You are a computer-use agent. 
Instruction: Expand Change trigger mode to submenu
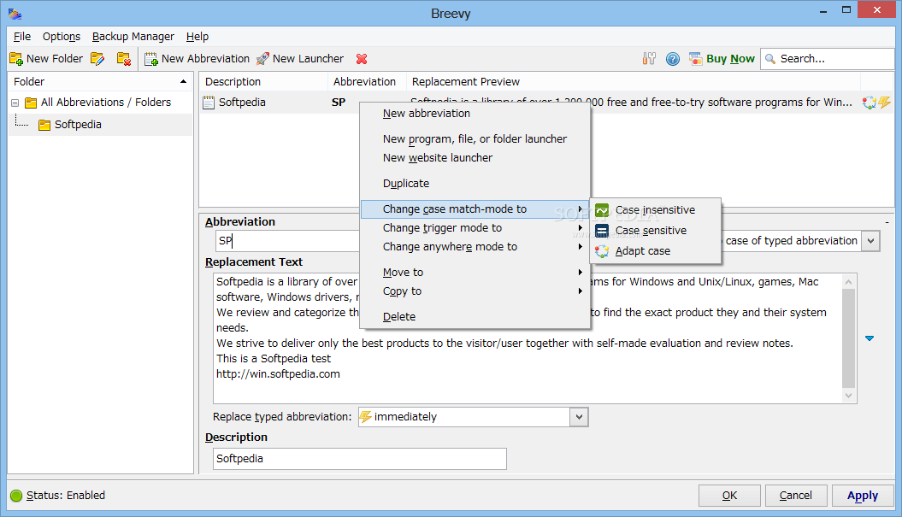click(x=475, y=227)
